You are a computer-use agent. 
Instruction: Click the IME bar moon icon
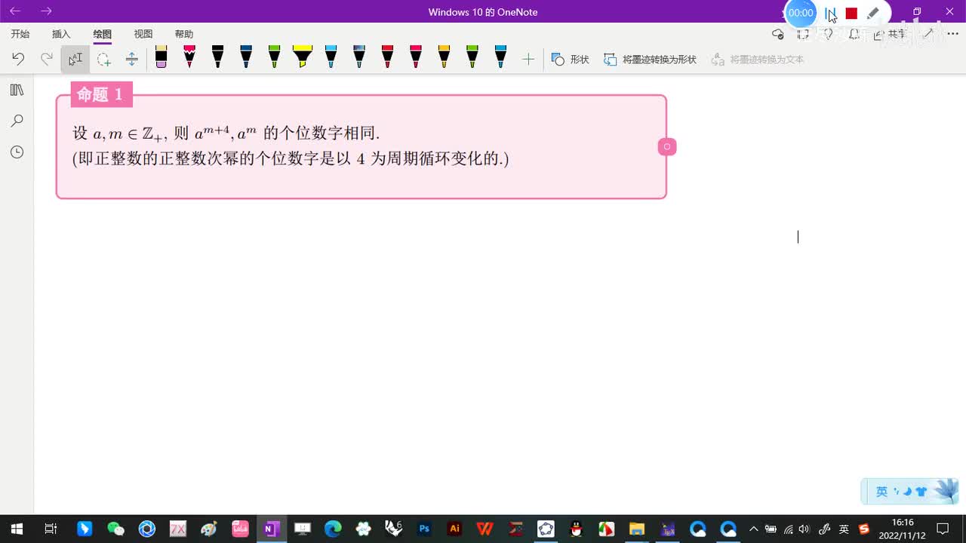[906, 492]
